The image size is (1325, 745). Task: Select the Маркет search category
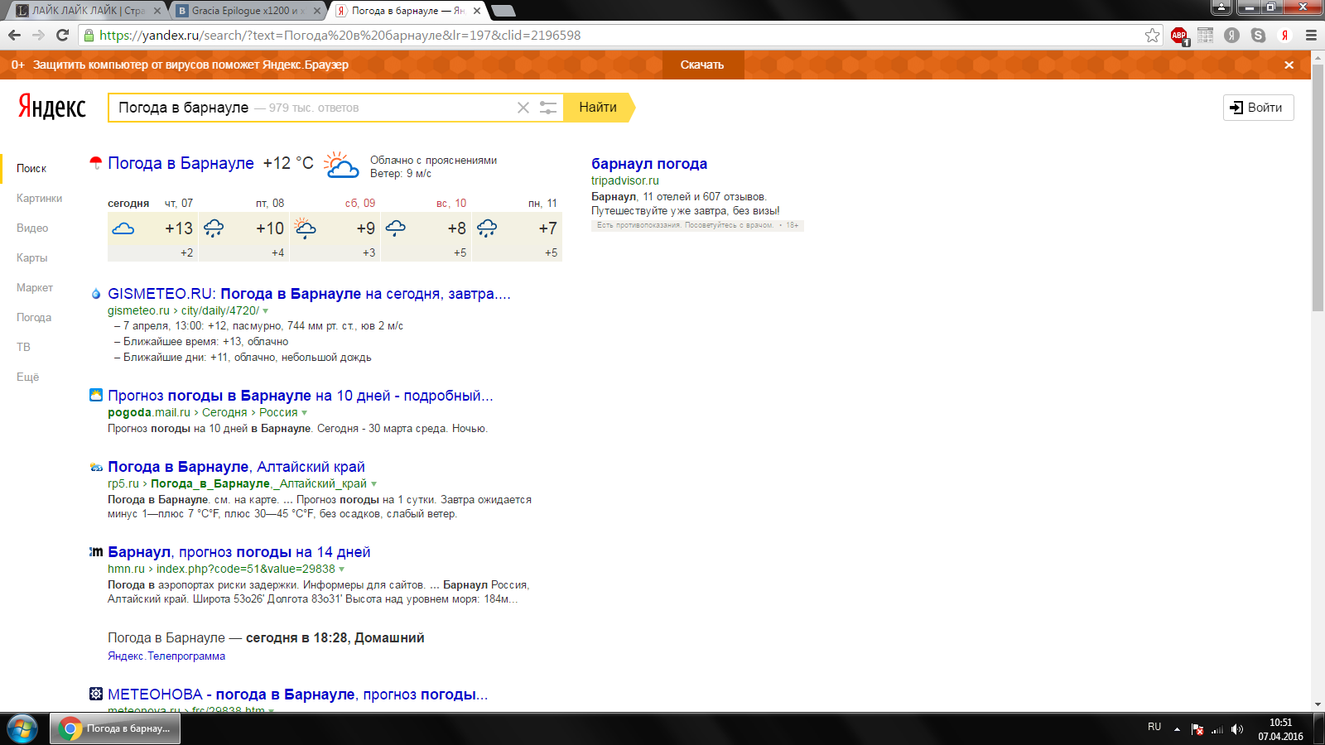tap(35, 288)
